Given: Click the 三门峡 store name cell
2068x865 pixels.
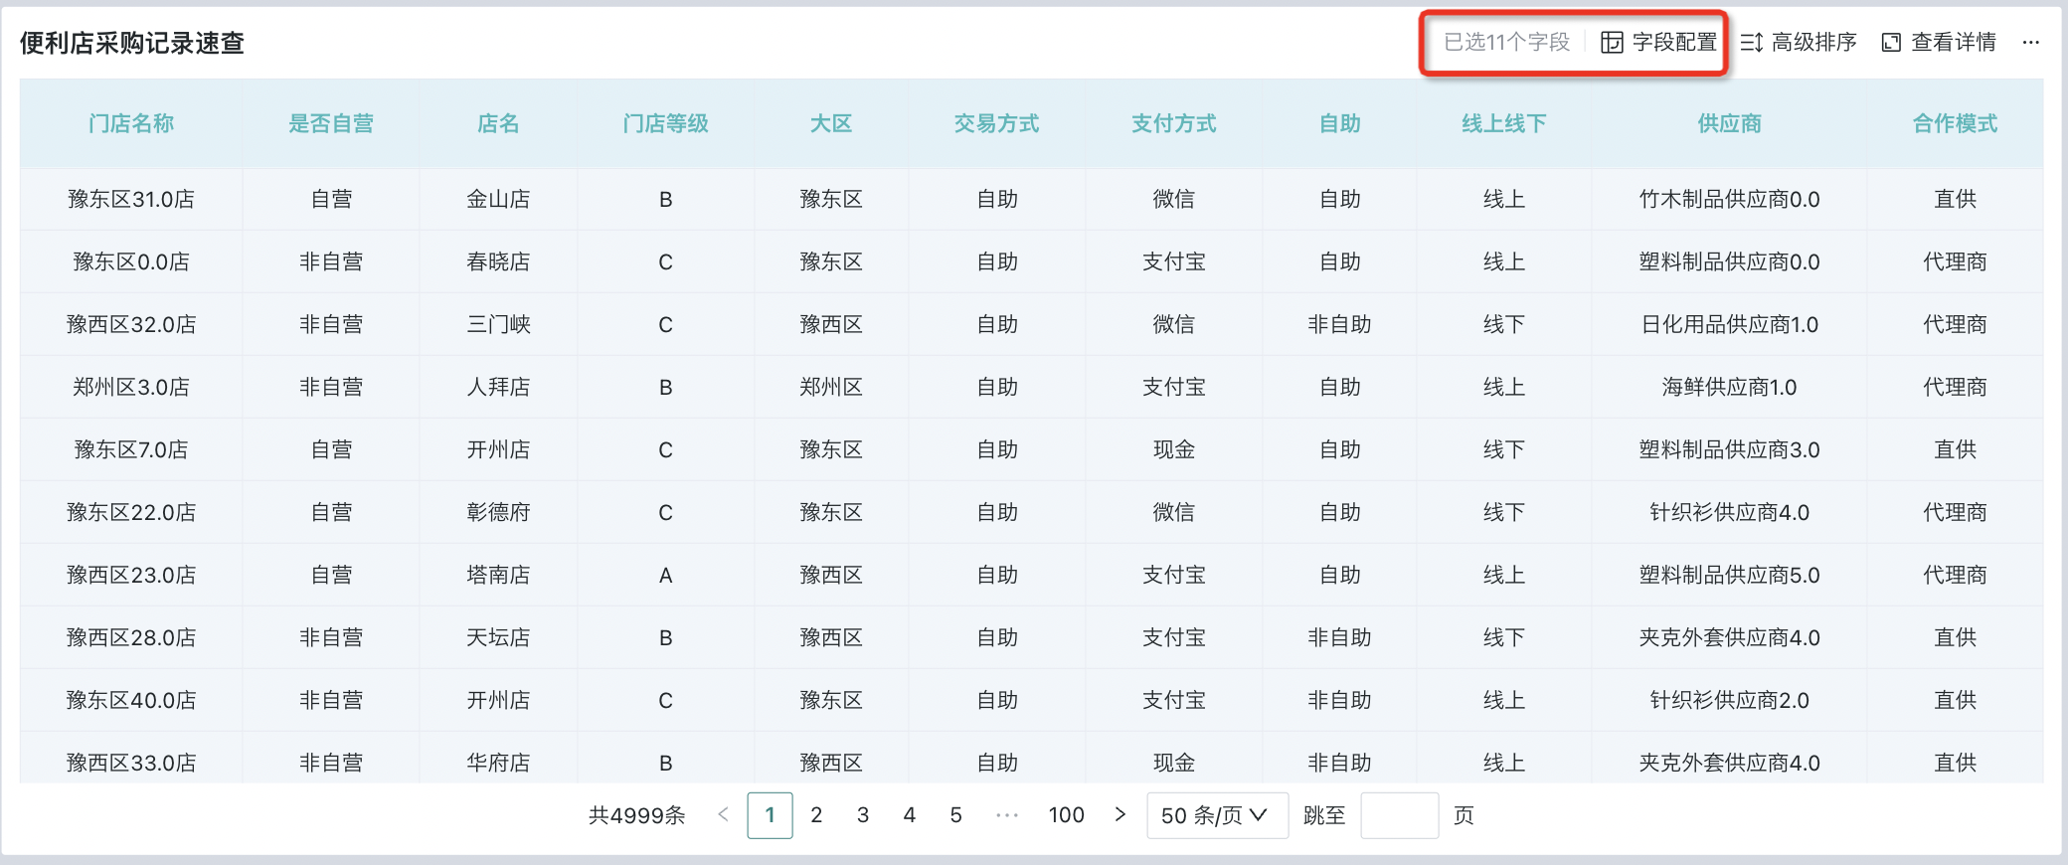Looking at the screenshot, I should click(498, 324).
